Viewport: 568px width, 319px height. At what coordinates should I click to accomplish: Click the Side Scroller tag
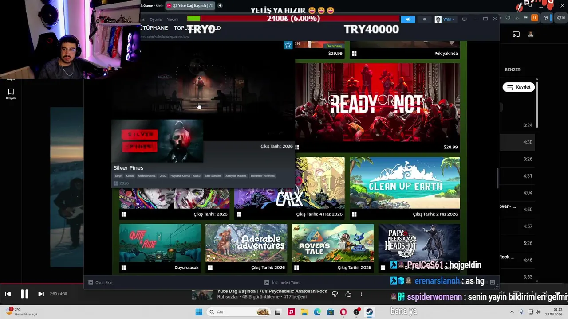(213, 176)
